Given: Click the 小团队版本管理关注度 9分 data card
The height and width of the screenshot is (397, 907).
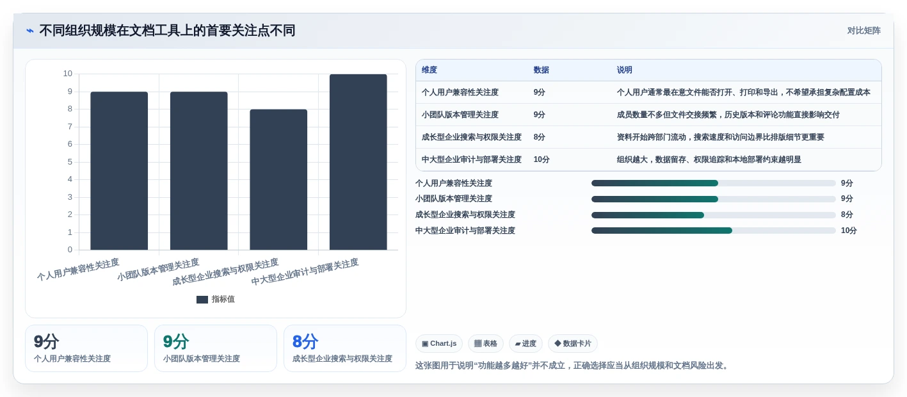Looking at the screenshot, I should point(216,348).
